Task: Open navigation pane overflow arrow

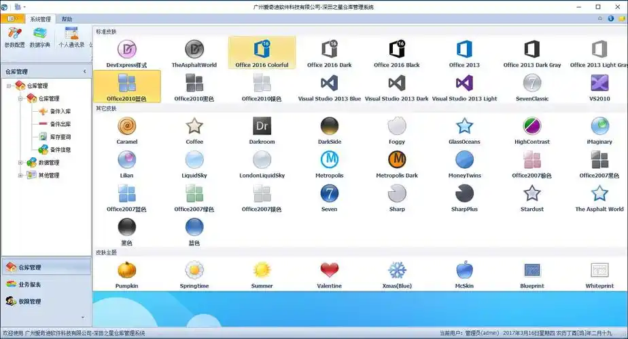Action: (83, 318)
